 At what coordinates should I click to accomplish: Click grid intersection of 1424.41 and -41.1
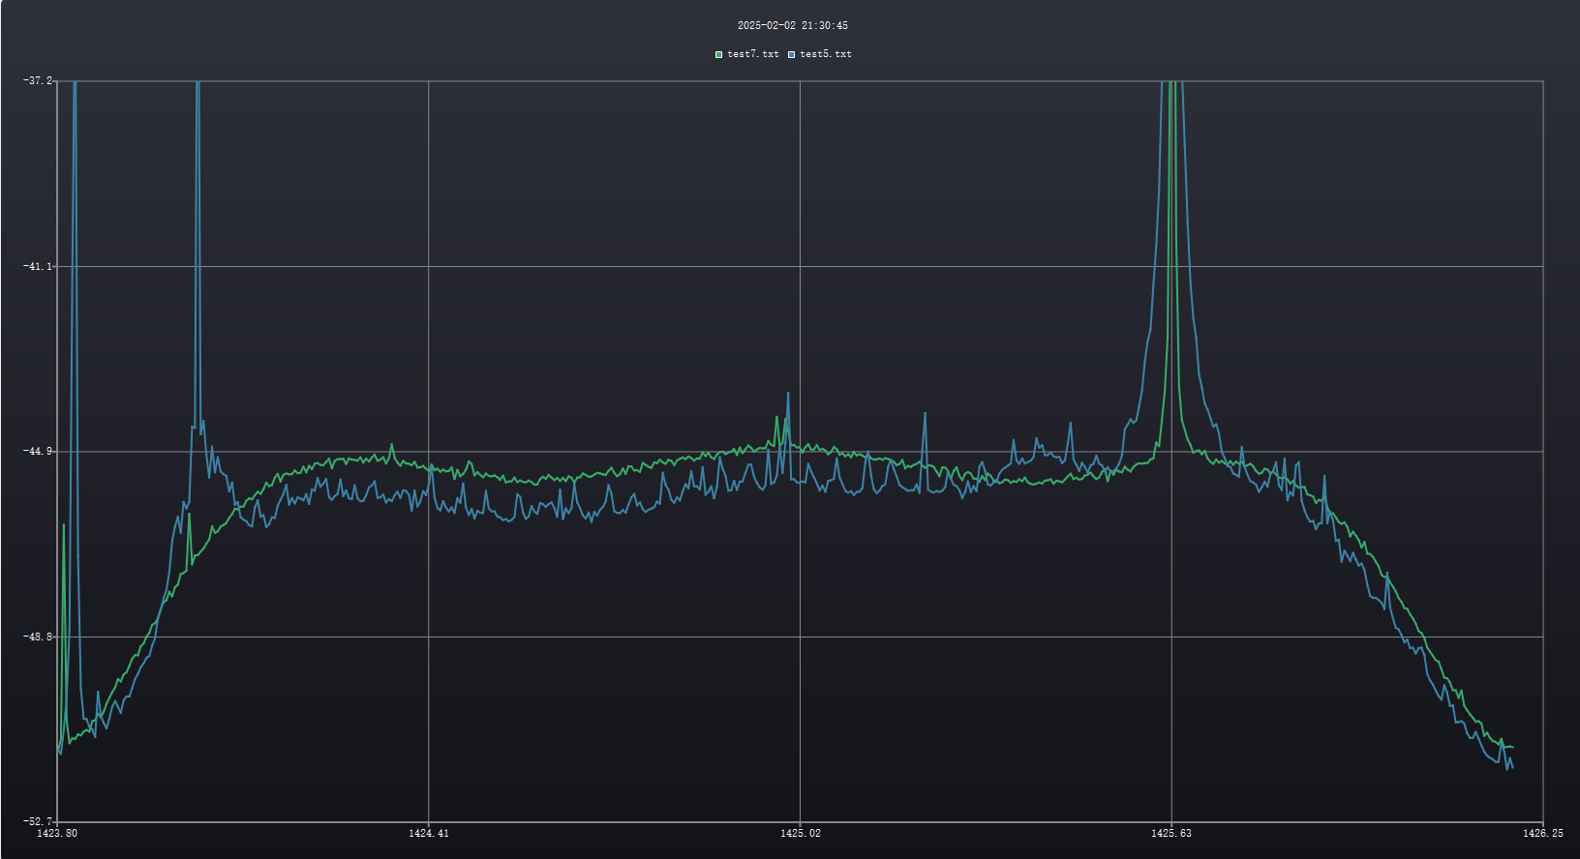429,266
